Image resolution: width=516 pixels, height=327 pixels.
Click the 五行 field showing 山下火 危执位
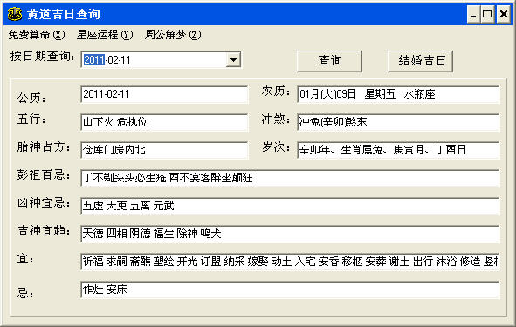[x=164, y=122]
